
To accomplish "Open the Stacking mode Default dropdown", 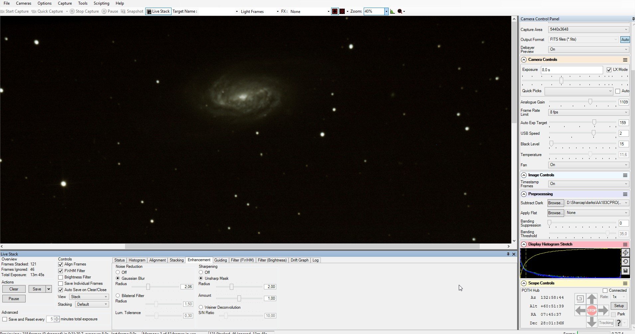I will click(92, 304).
